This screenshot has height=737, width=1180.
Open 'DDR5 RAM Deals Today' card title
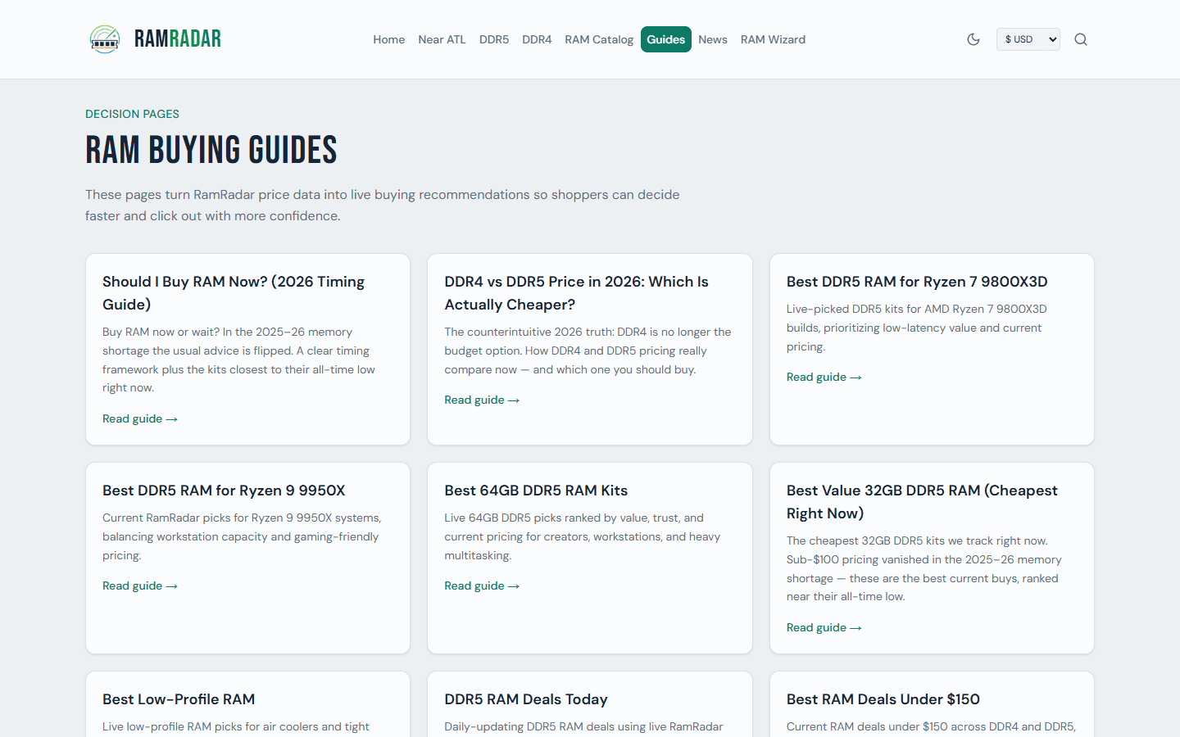click(x=526, y=699)
